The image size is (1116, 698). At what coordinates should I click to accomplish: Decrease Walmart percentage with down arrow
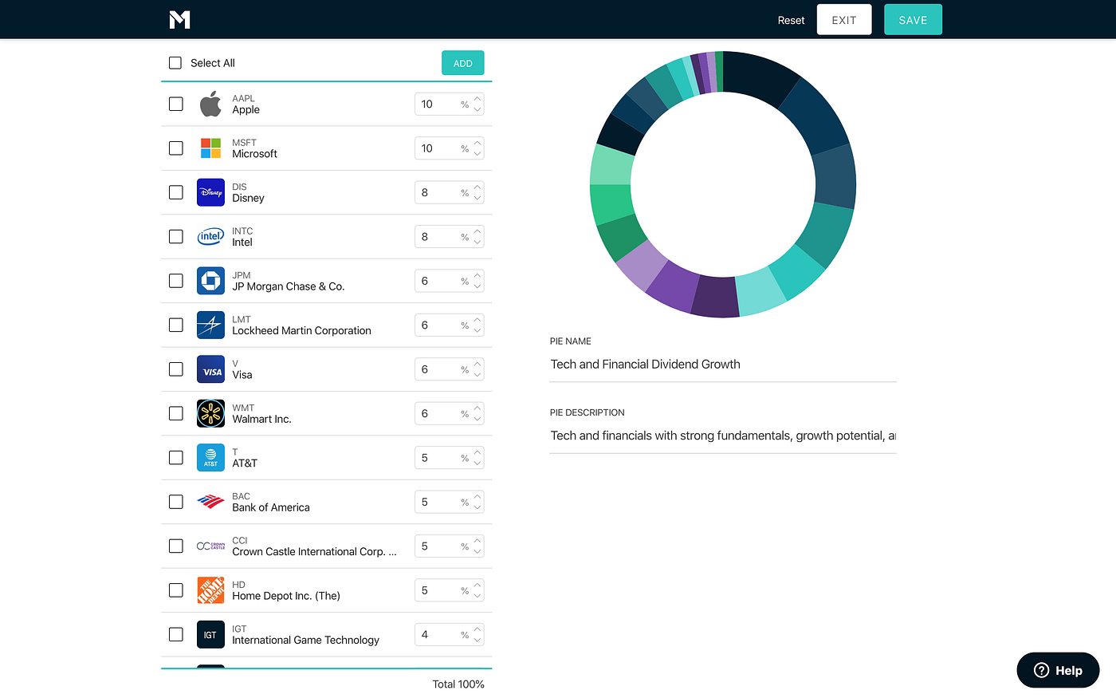(477, 419)
